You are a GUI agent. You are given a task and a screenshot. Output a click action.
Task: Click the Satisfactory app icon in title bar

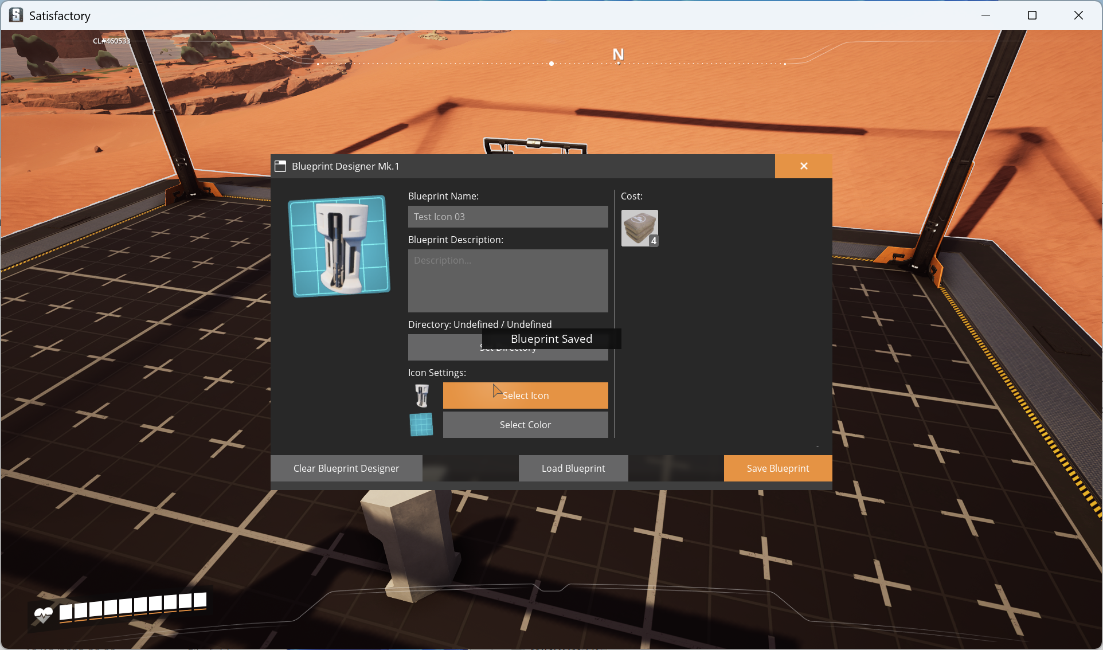click(16, 15)
